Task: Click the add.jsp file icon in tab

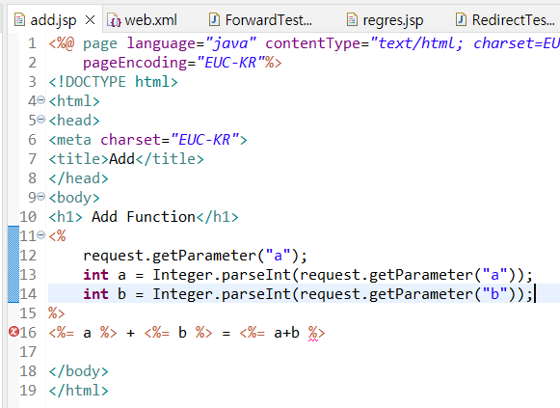Action: 19,19
